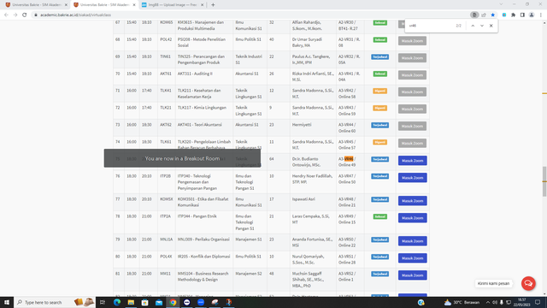
Task: Go forward to the next page
Action: [x=15, y=15]
